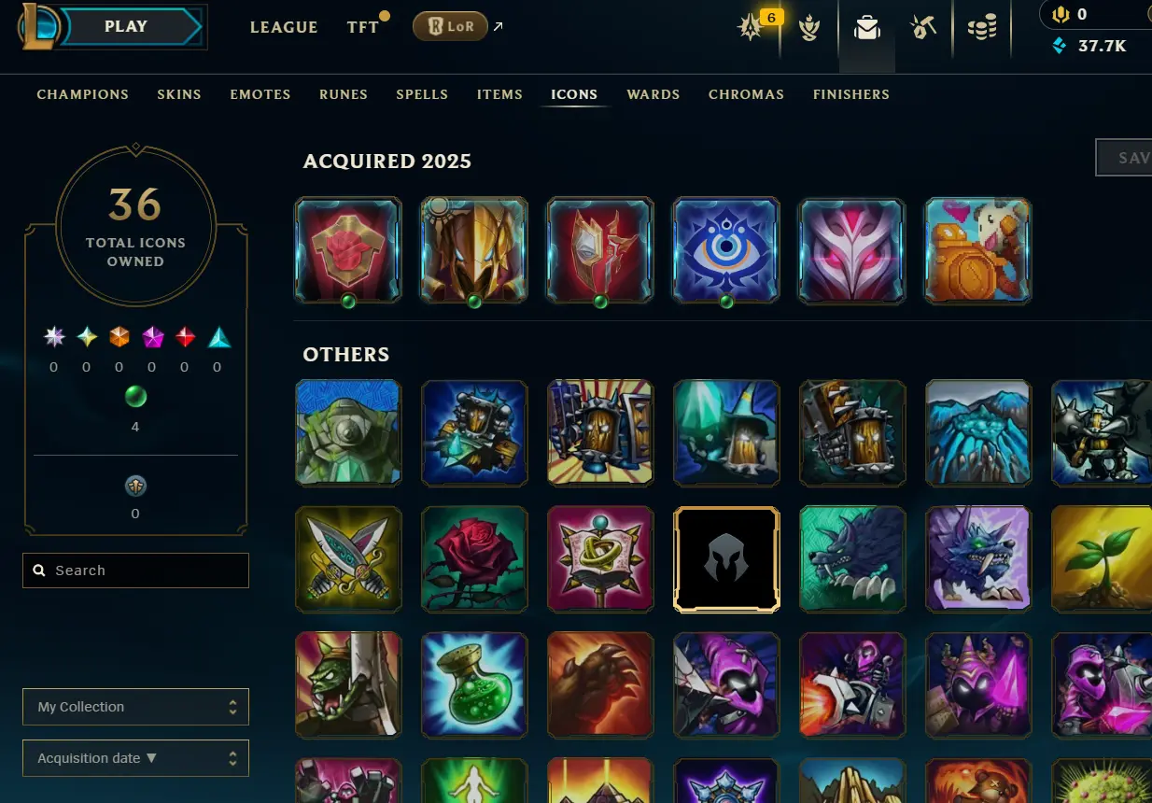Open the Crafting hammer icon
Viewport: 1152px width, 803px height.
(x=923, y=29)
